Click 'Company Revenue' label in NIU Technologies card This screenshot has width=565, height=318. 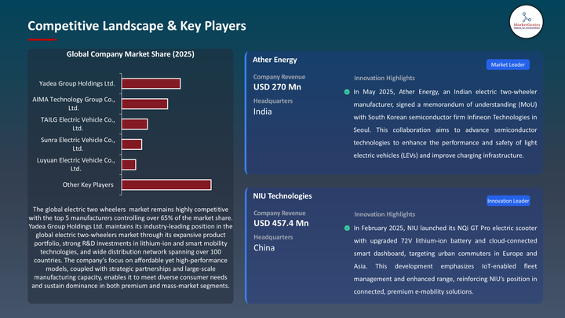point(279,213)
